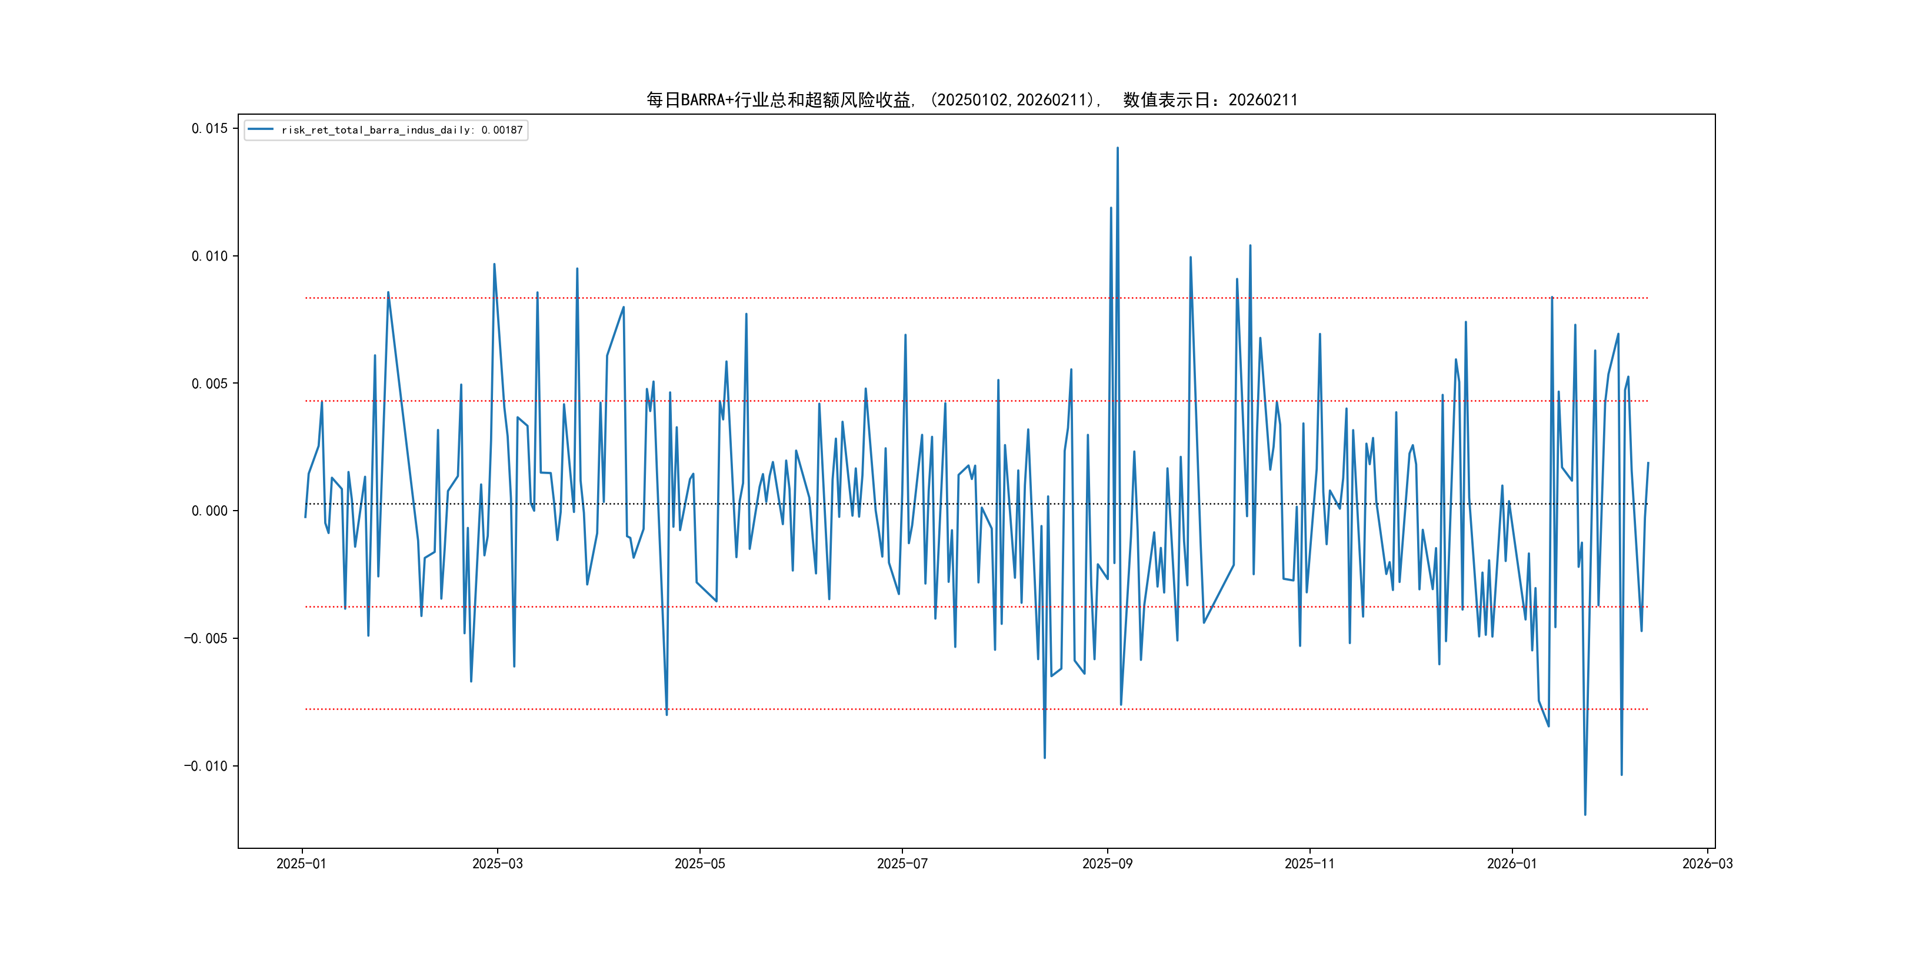Click the -0.005 y-axis tick label

pos(206,638)
